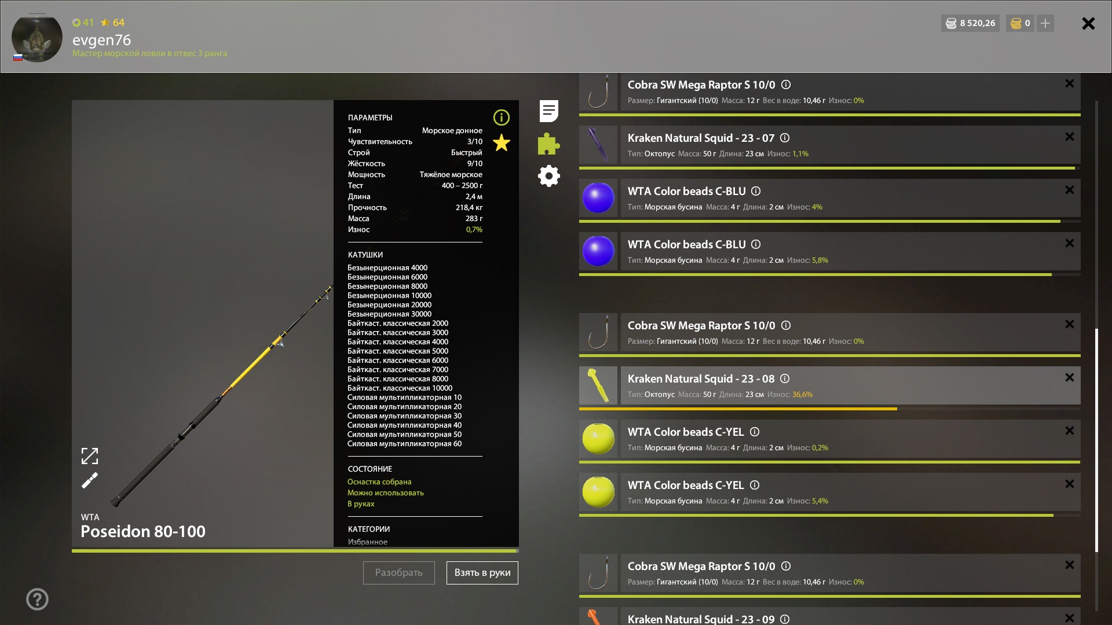Click the star rank 64 indicator
The image size is (1112, 625).
[112, 23]
